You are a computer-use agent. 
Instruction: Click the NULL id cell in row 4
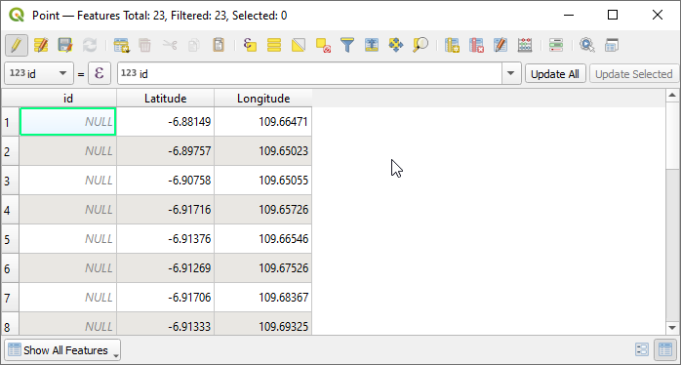pyautogui.click(x=67, y=210)
